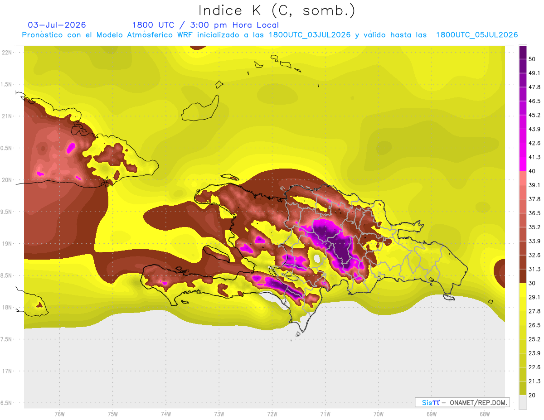Click the colorbar label '40'

(533, 171)
